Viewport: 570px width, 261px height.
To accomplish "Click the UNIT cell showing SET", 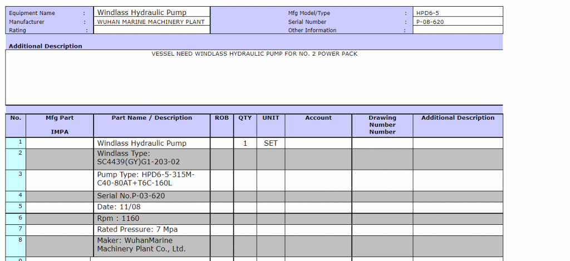I will (x=271, y=143).
